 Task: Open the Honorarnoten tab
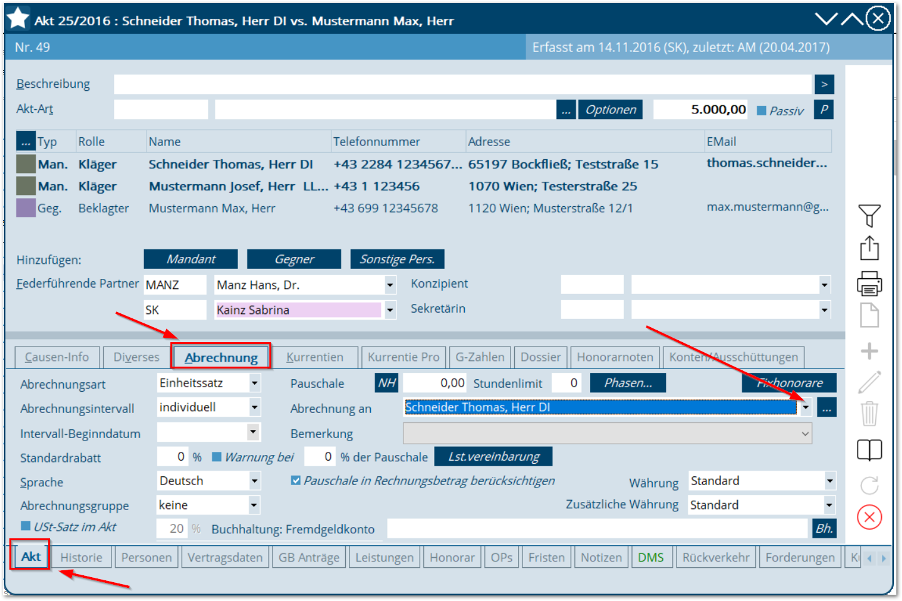[615, 357]
